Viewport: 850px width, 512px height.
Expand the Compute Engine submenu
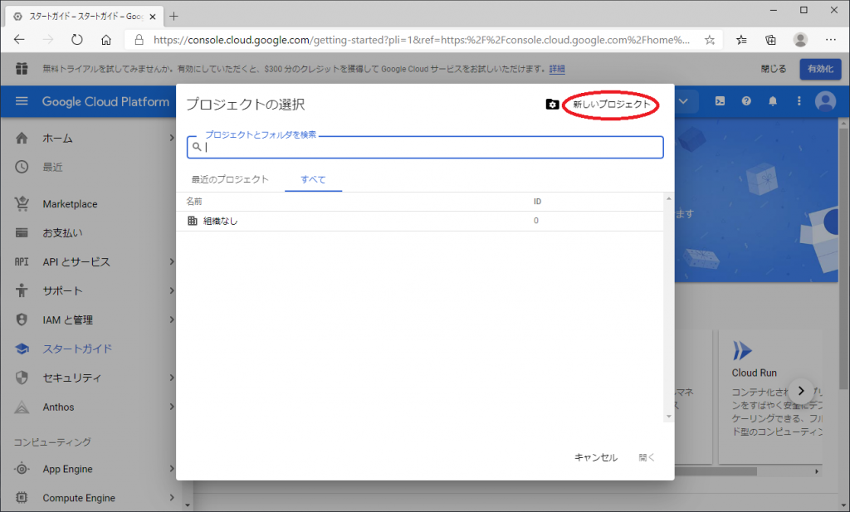[x=172, y=498]
